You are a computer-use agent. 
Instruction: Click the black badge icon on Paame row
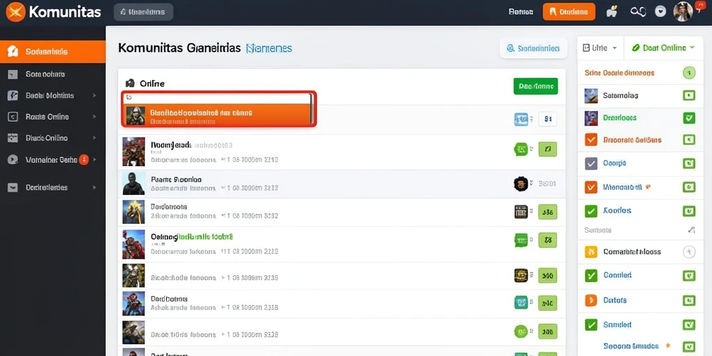(x=521, y=184)
